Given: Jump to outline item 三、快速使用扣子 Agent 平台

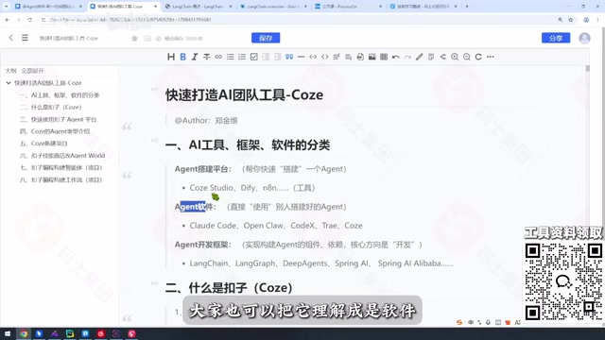Looking at the screenshot, I should pyautogui.click(x=59, y=120).
